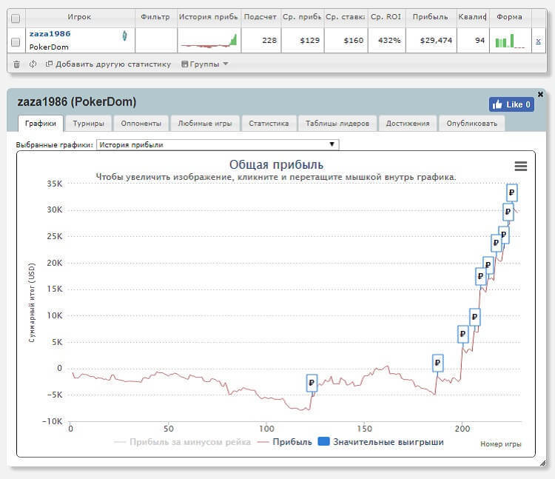Open the chart hamburger menu

520,167
